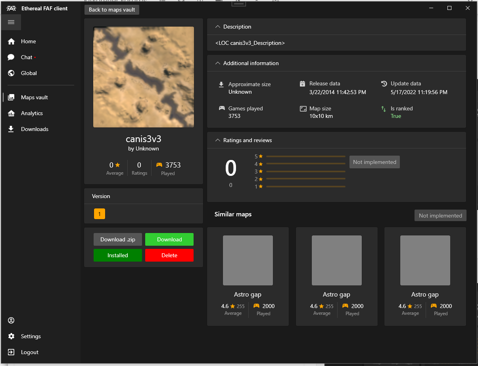This screenshot has width=478, height=366.
Task: Click the FAF logo icon in title bar
Action: click(x=11, y=8)
